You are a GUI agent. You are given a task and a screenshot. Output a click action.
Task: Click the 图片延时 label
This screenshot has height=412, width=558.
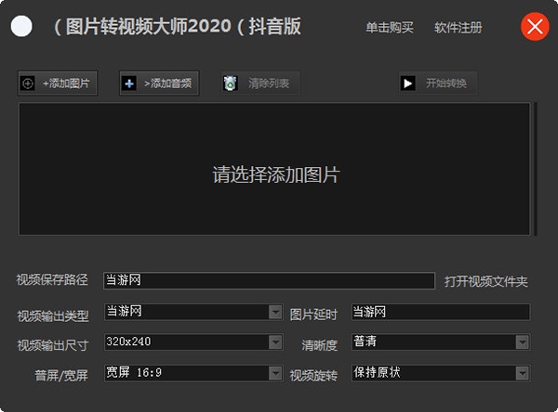click(313, 315)
